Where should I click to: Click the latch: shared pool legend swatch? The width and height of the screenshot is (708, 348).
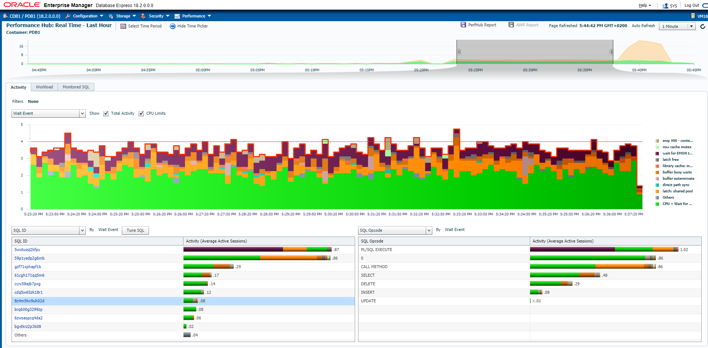click(657, 191)
